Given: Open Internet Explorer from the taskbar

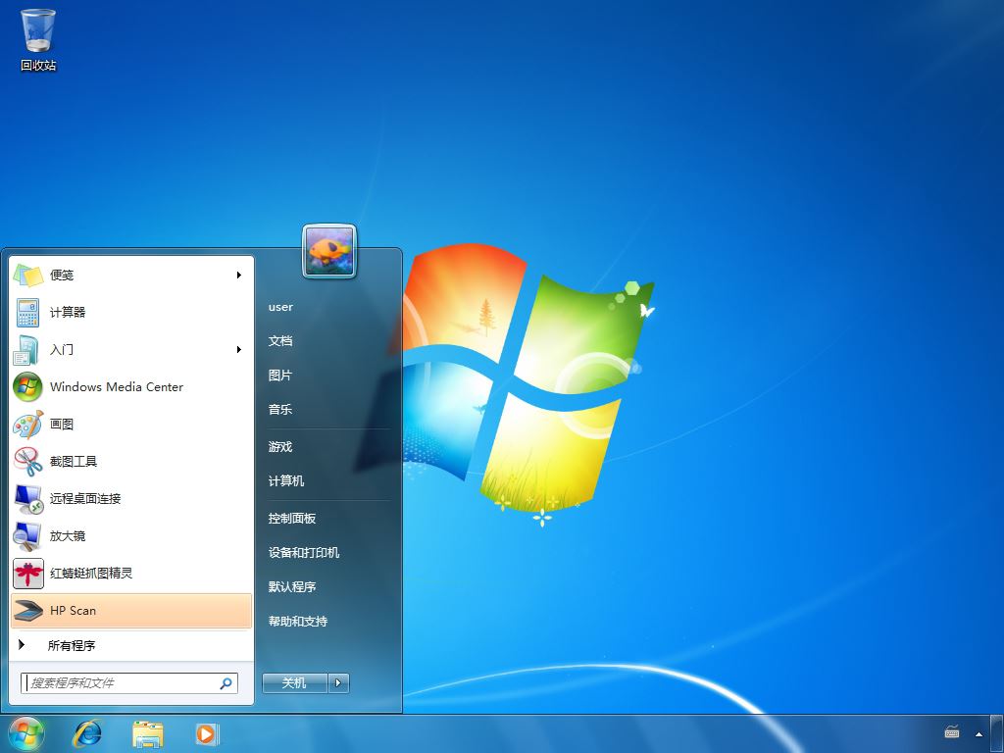Looking at the screenshot, I should tap(87, 733).
